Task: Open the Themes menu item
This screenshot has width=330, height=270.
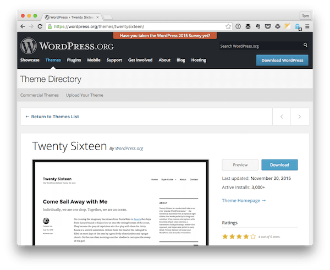Action: click(x=53, y=60)
